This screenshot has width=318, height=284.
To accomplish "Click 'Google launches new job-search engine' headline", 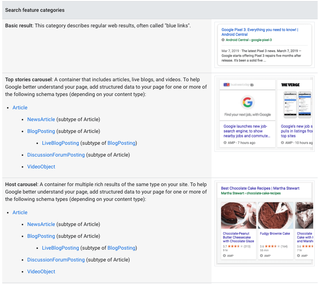I will coord(247,131).
